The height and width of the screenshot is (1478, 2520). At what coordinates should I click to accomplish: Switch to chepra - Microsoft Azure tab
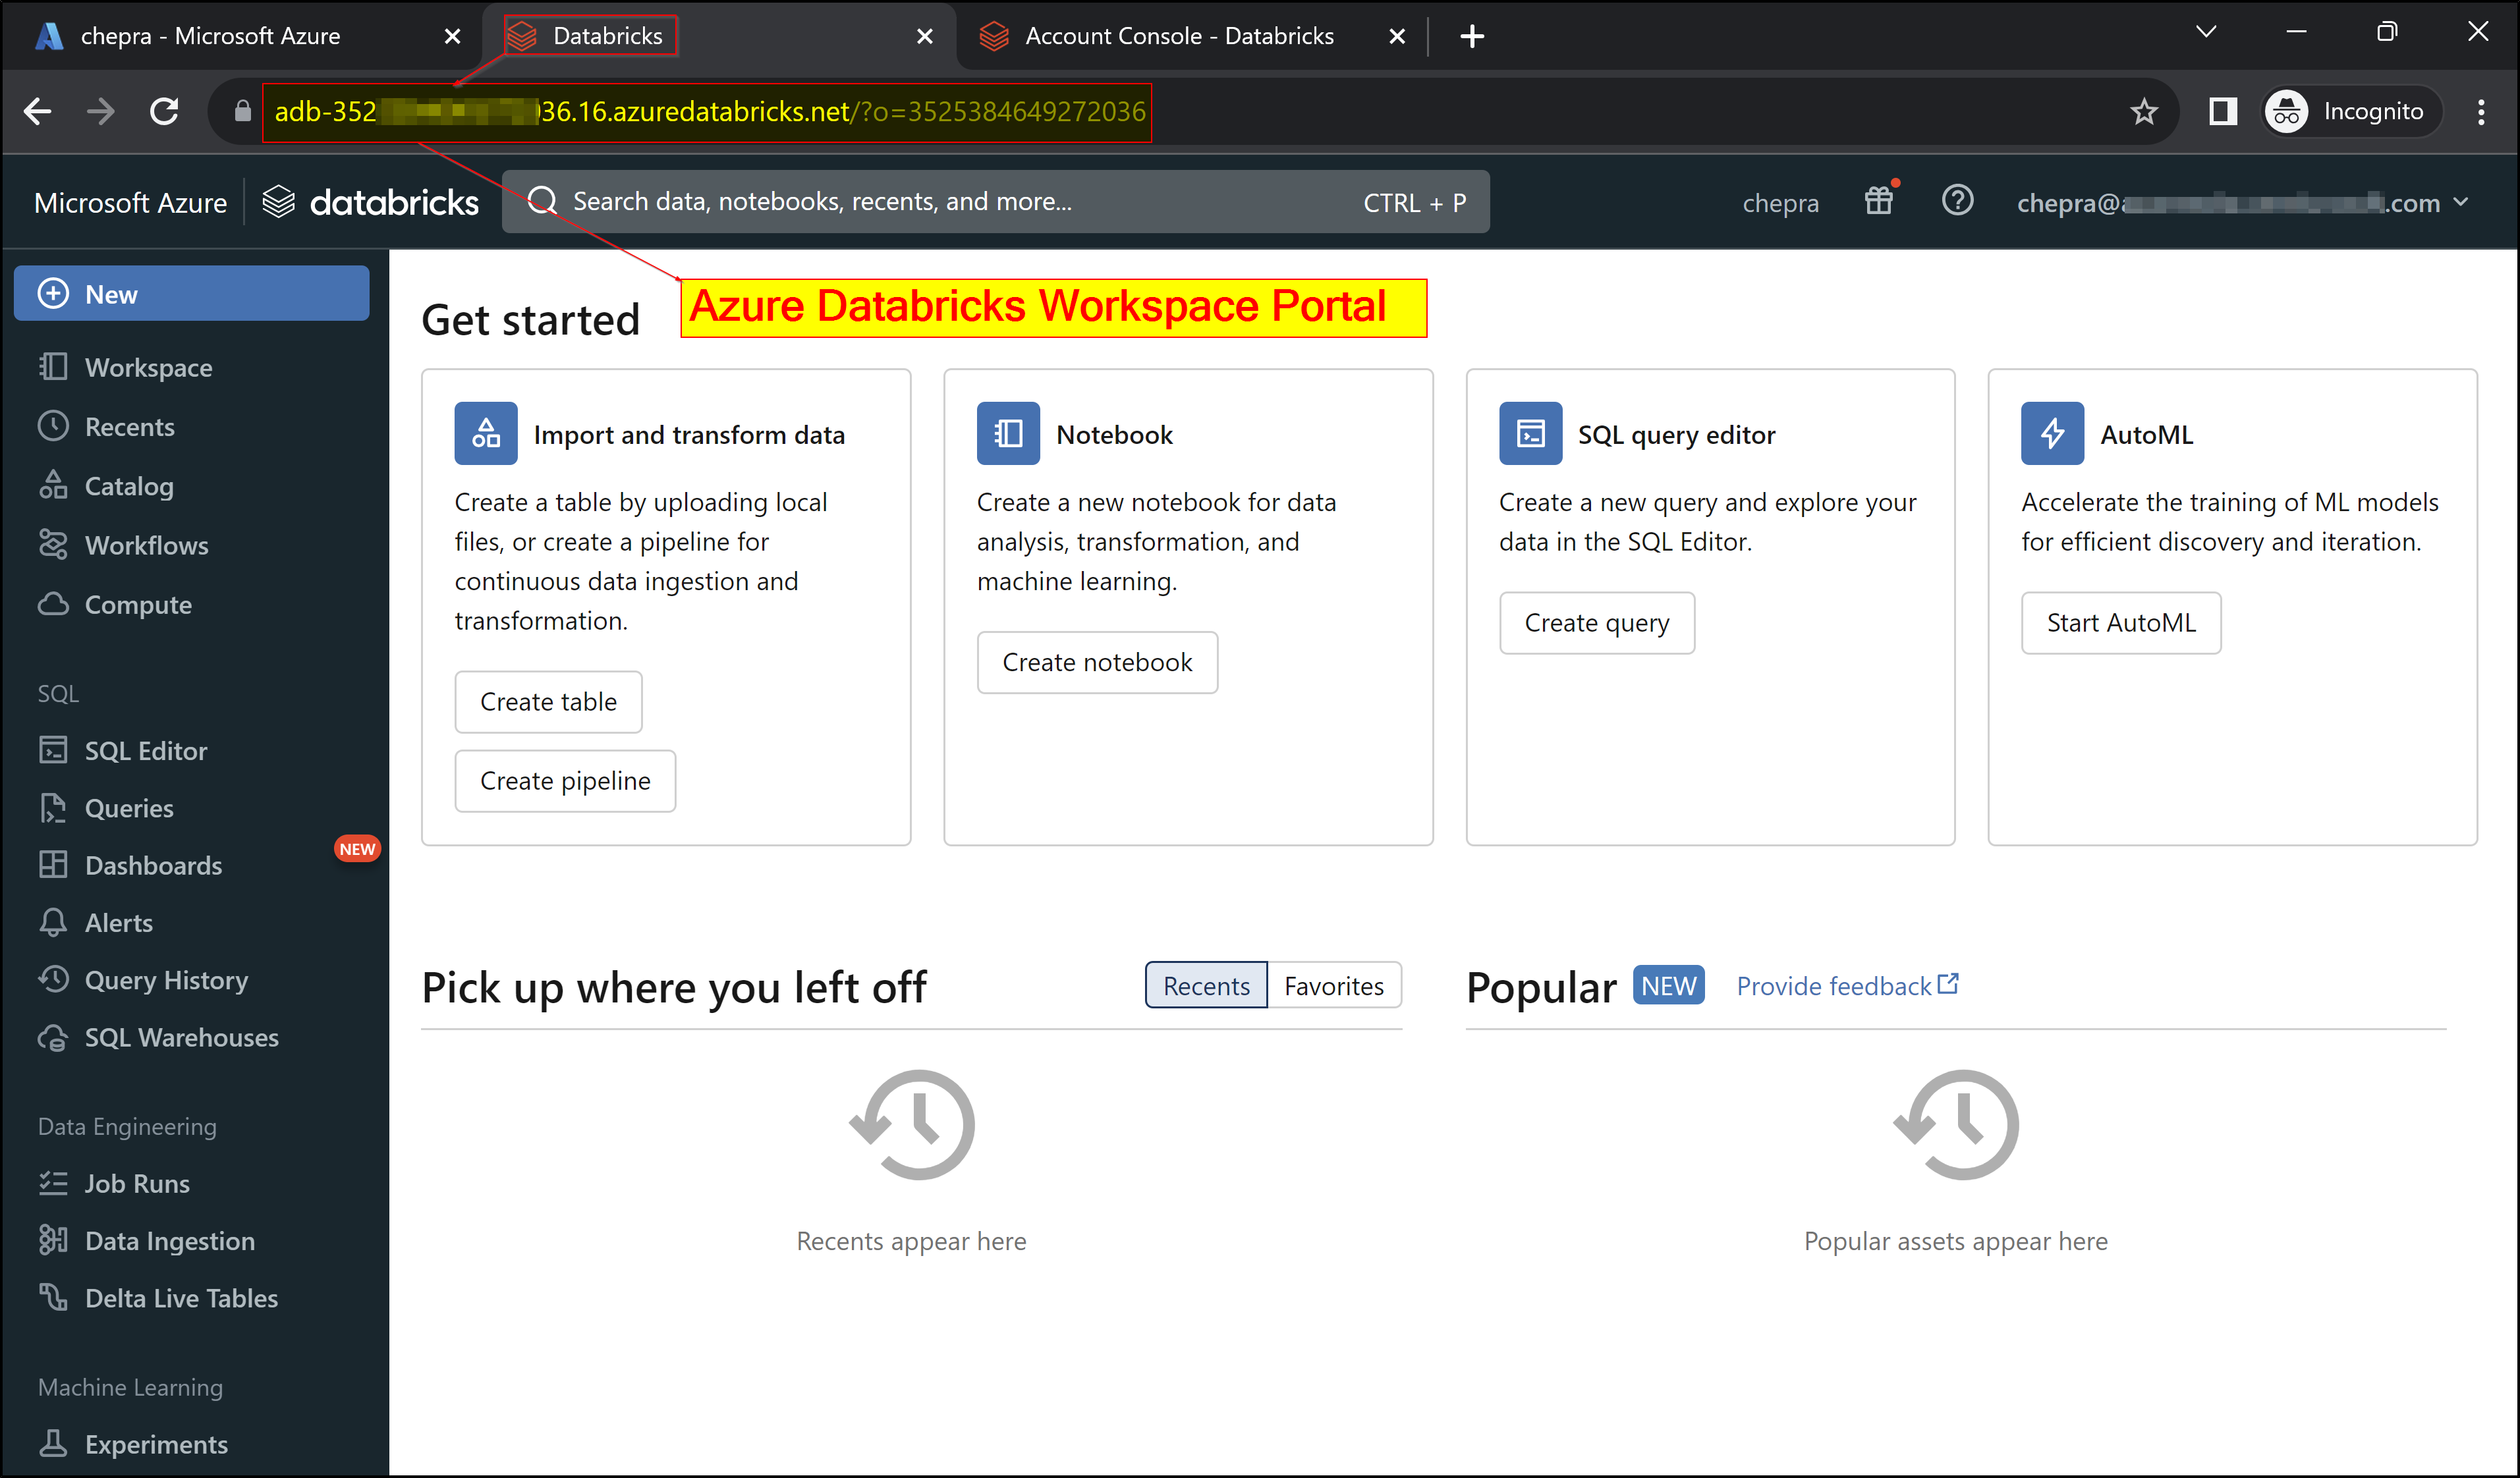point(210,36)
